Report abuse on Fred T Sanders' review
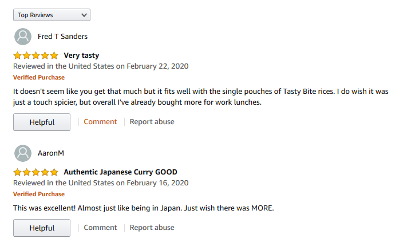This screenshot has width=419, height=250. (x=152, y=122)
